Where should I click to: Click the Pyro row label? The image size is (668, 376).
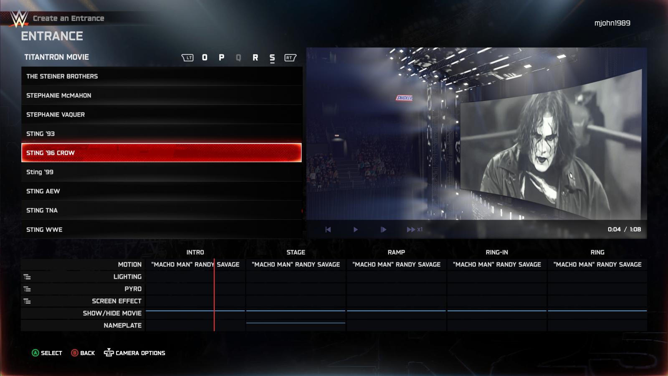click(x=133, y=289)
